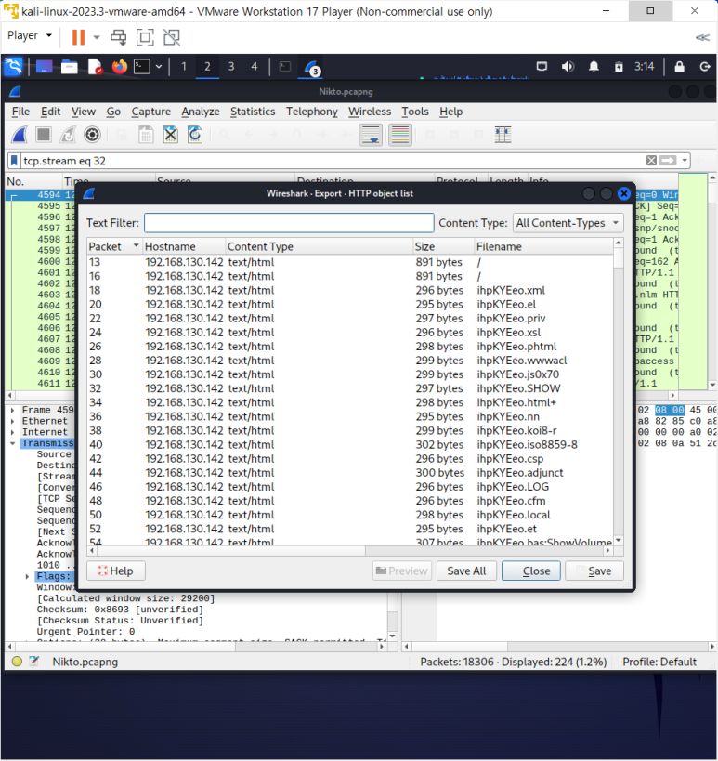Click the lock screen padlock icon
The image size is (718, 761).
(x=679, y=67)
